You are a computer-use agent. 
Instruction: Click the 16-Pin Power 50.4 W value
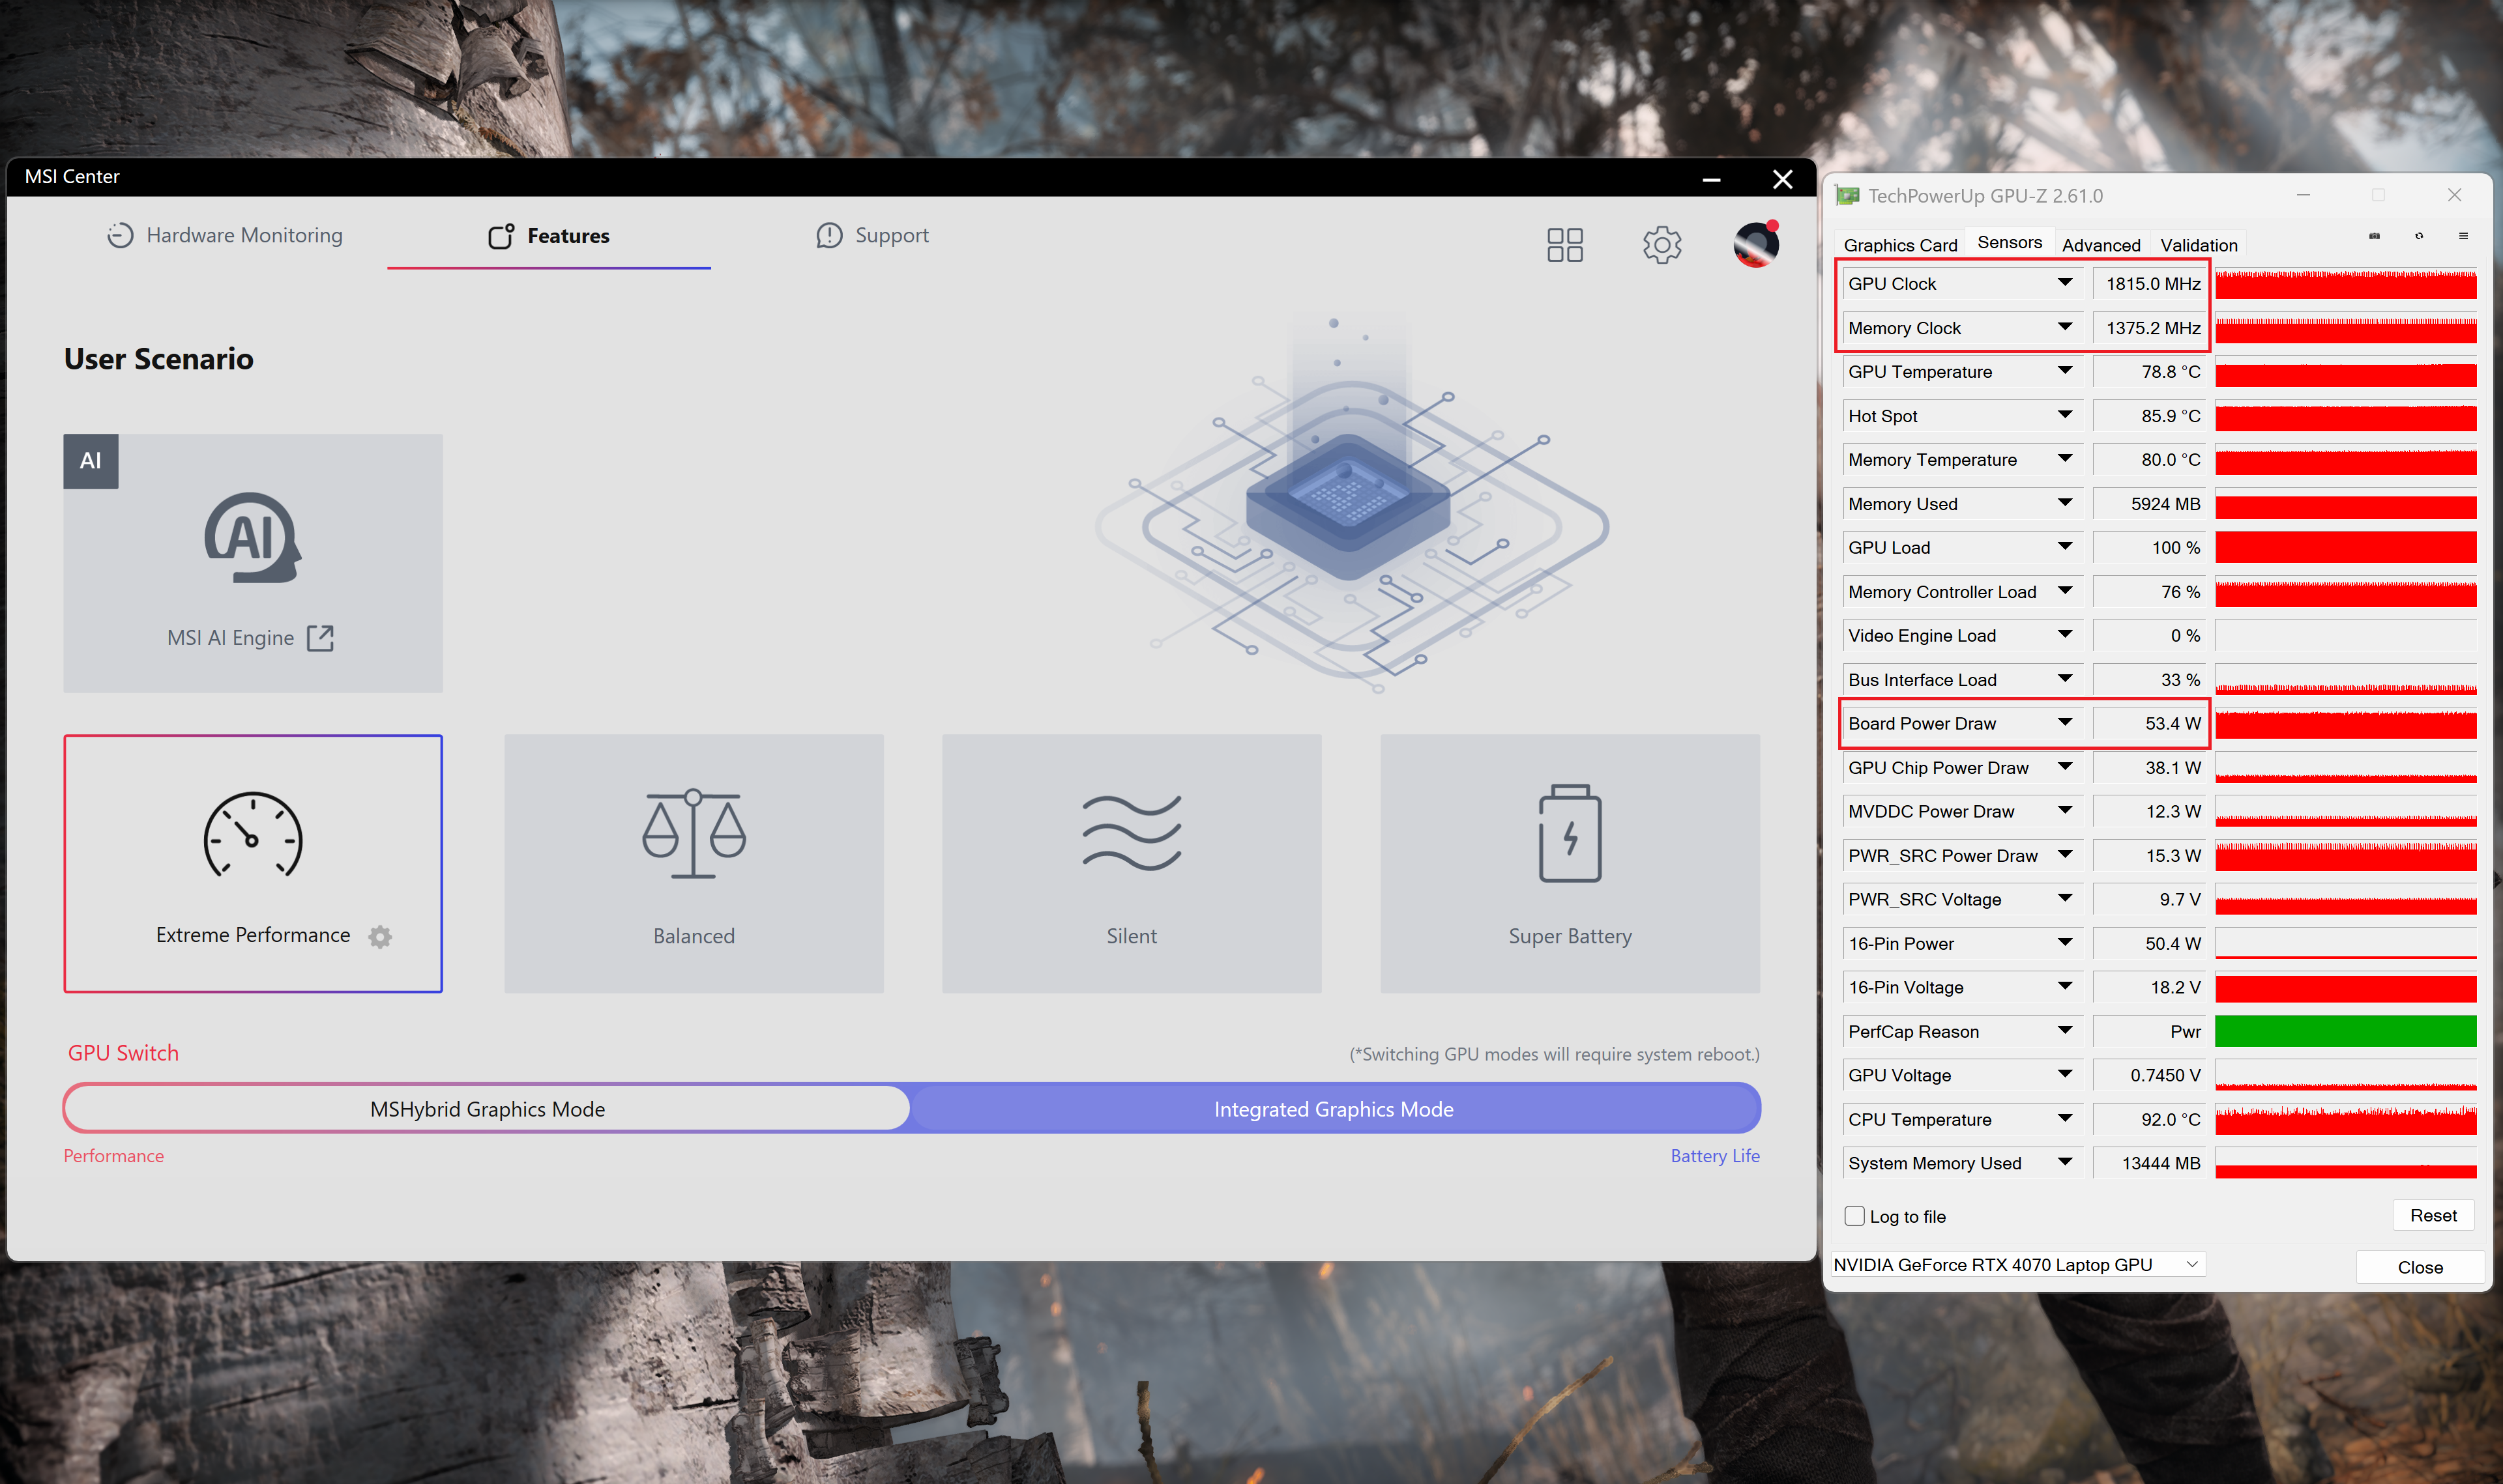click(2149, 943)
